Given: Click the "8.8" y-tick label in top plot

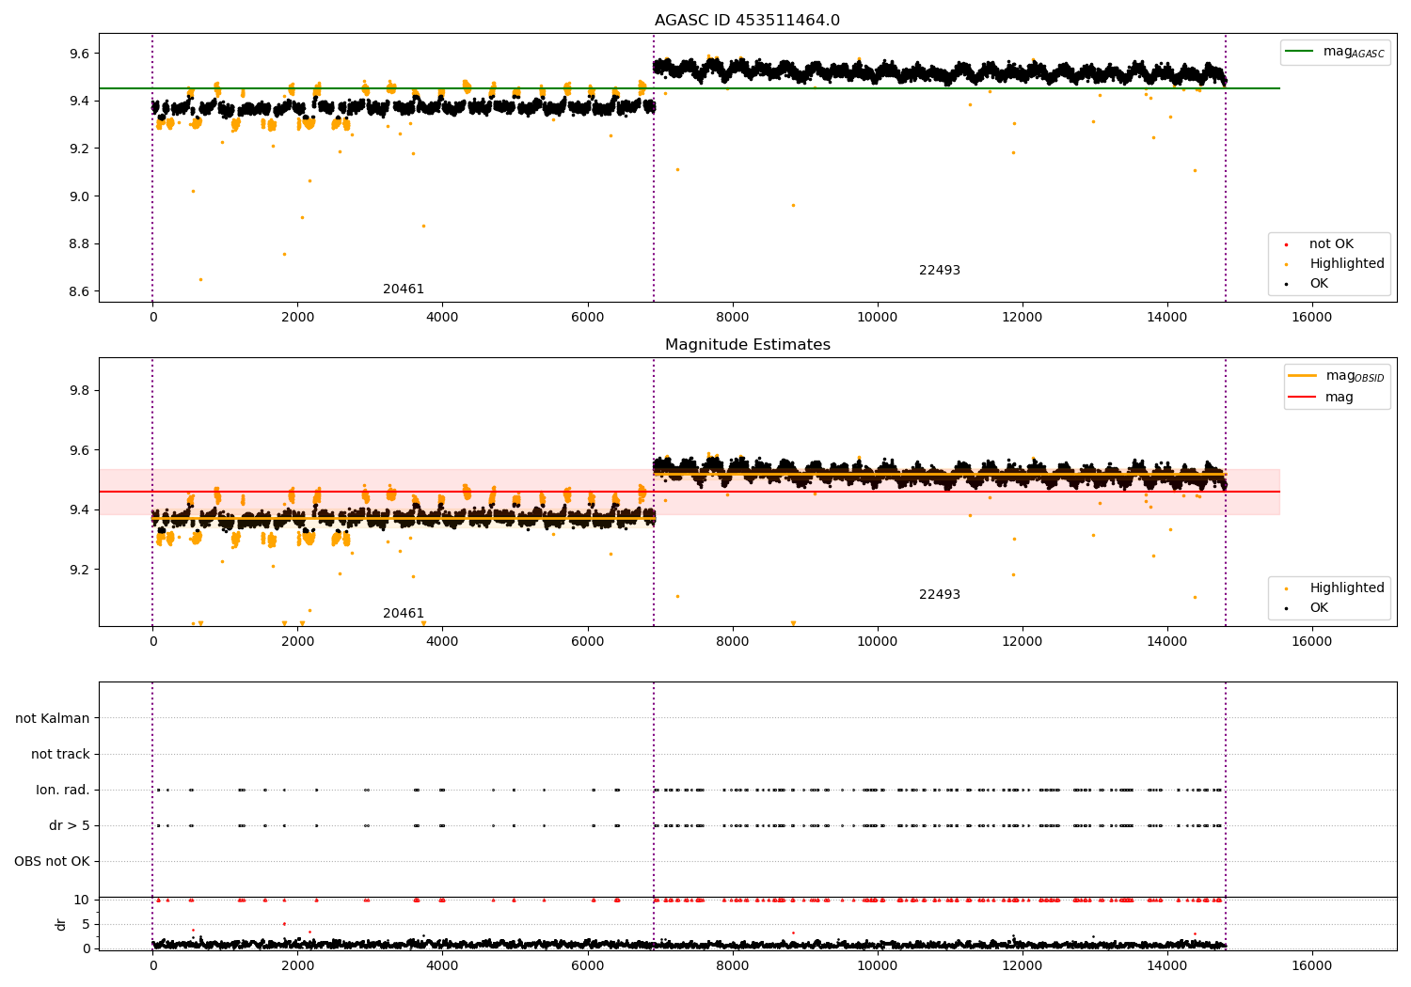Looking at the screenshot, I should coord(79,244).
